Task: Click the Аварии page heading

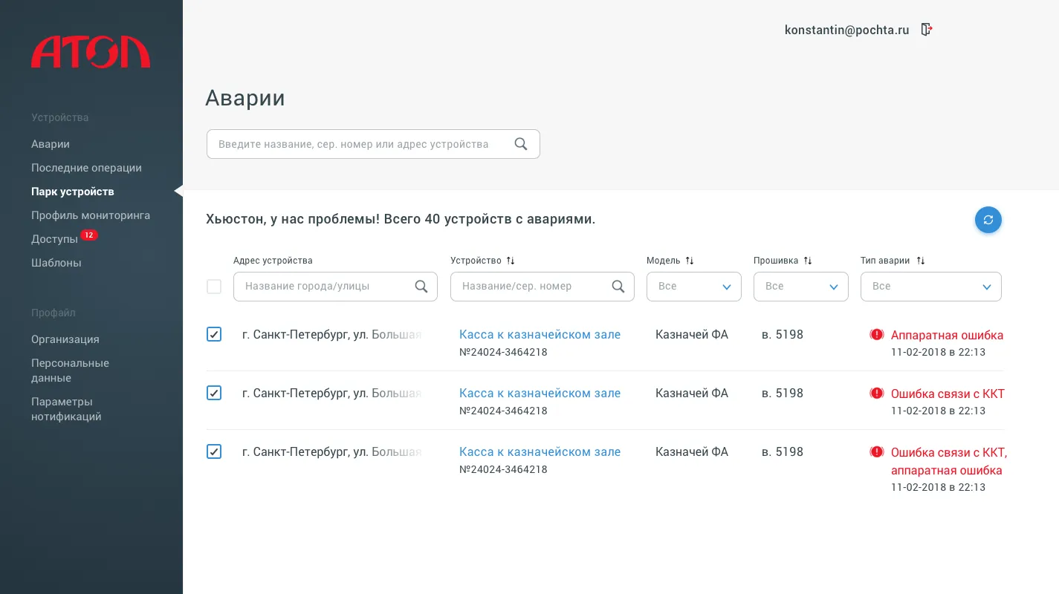Action: pyautogui.click(x=245, y=98)
